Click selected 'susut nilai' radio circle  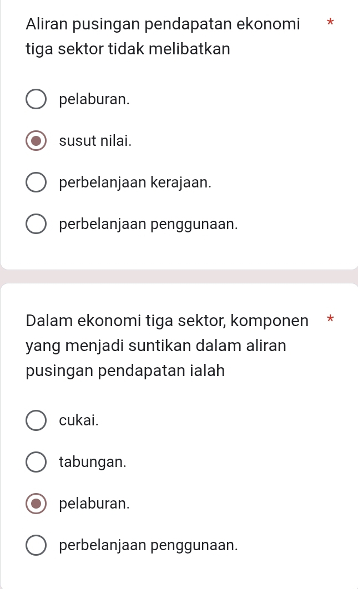tap(36, 141)
